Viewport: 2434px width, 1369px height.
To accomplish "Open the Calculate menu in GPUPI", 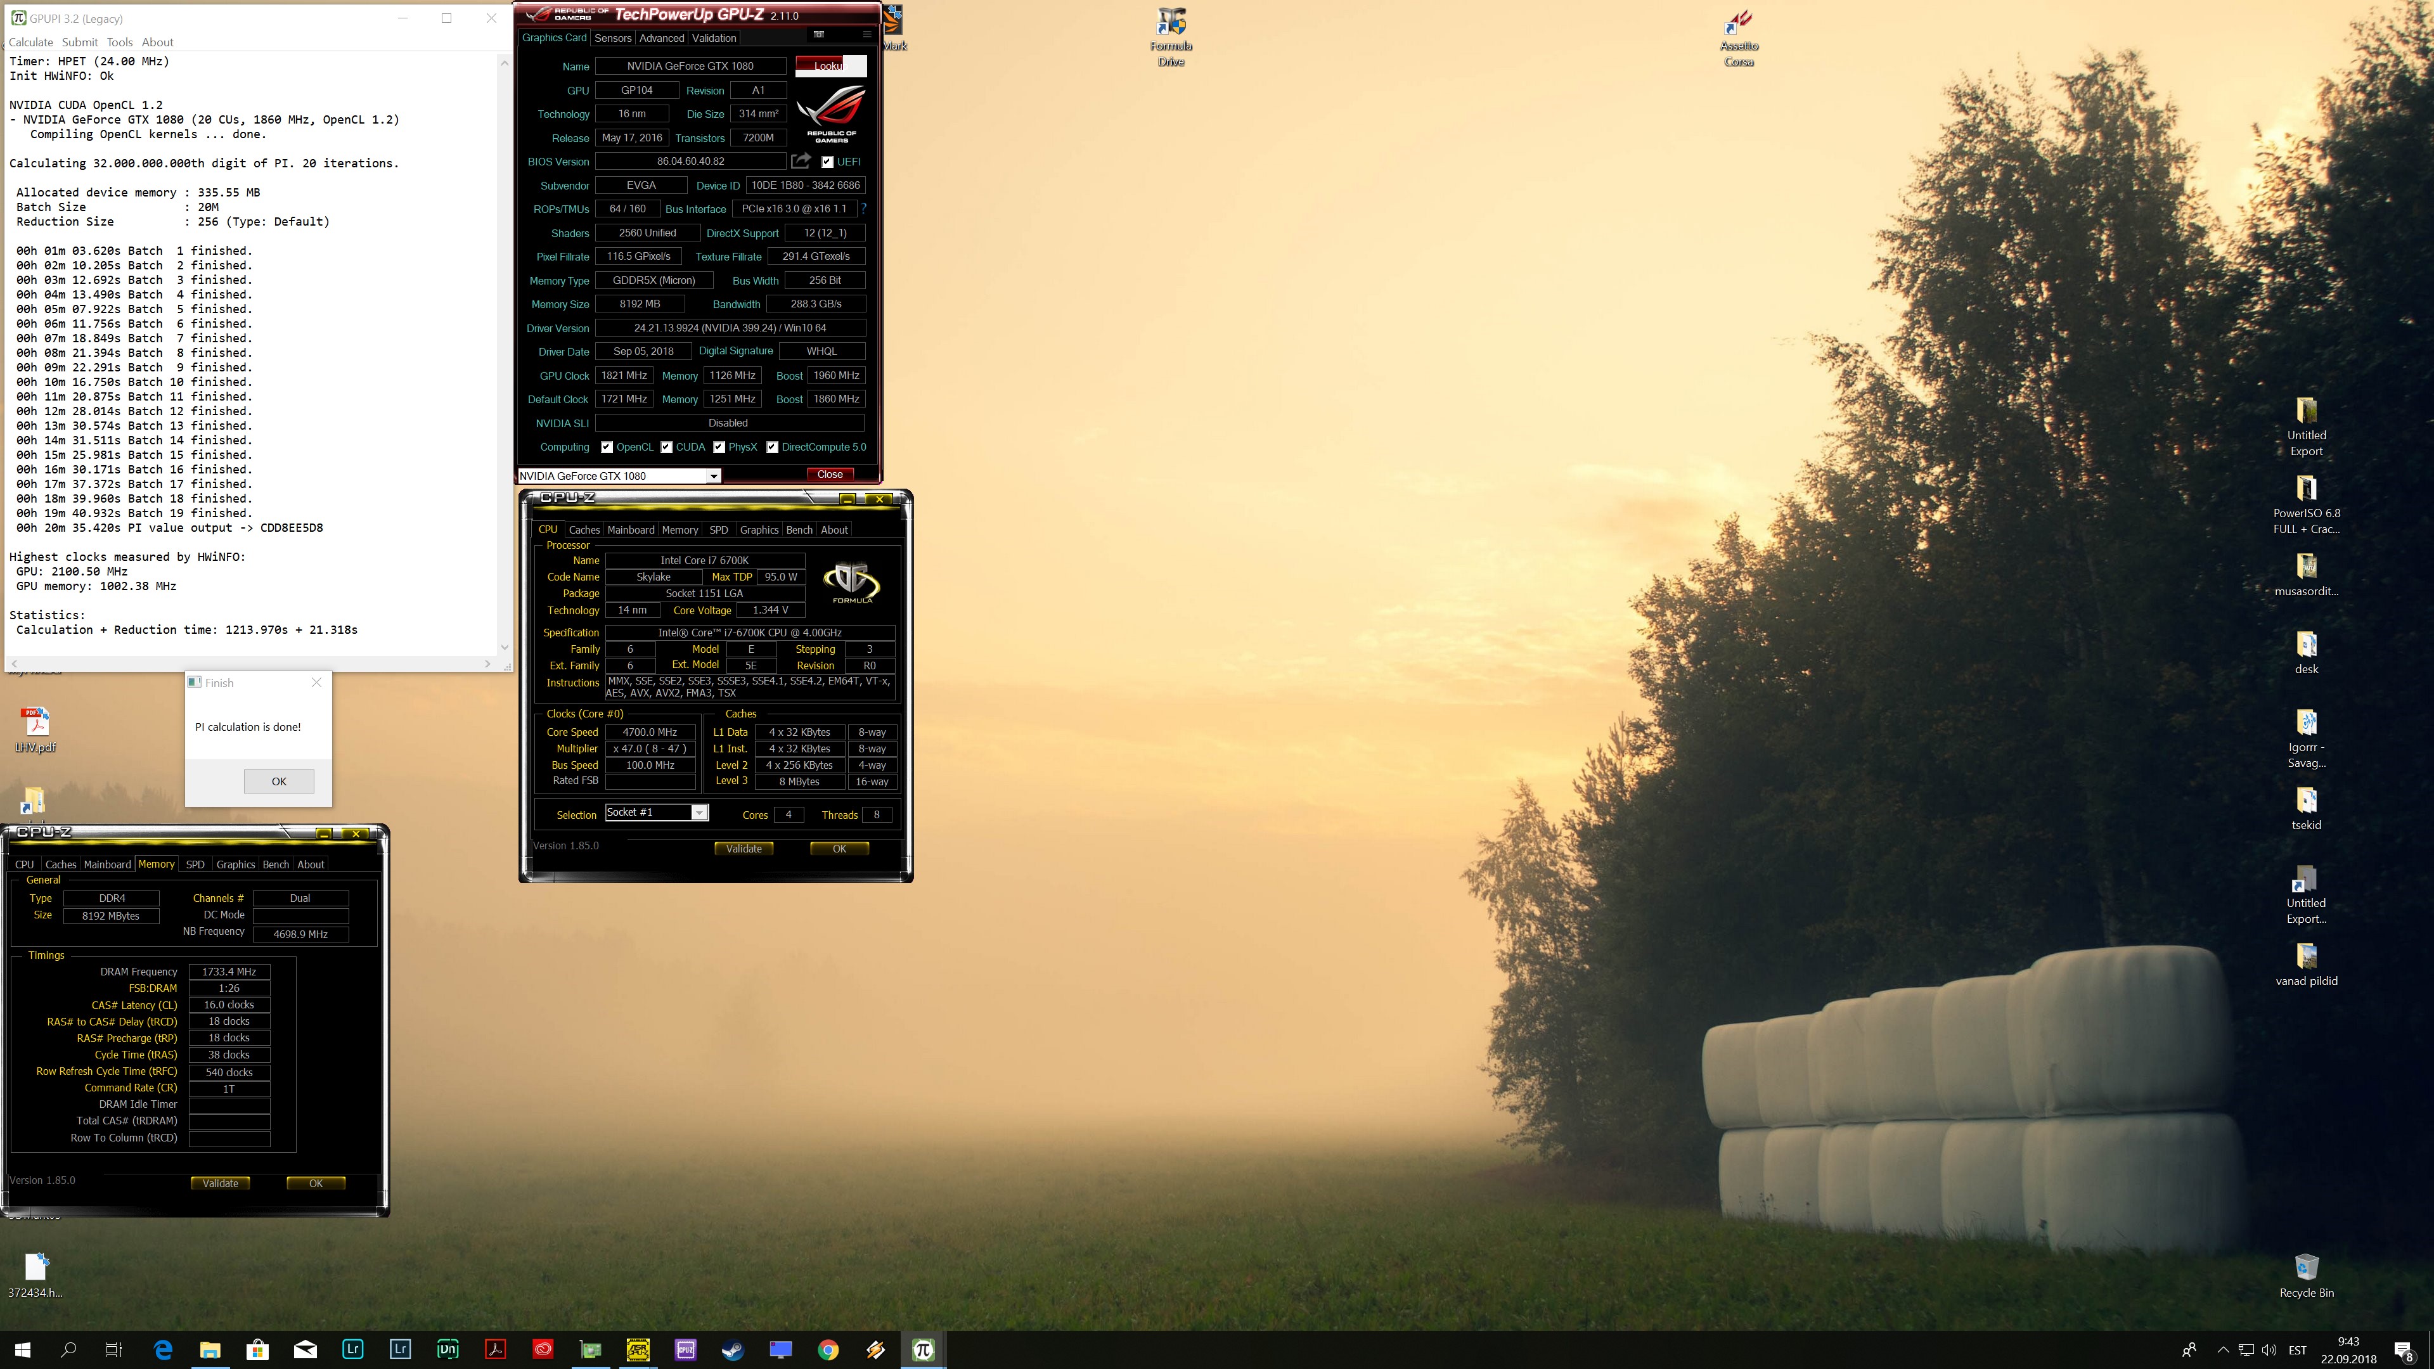I will (31, 42).
